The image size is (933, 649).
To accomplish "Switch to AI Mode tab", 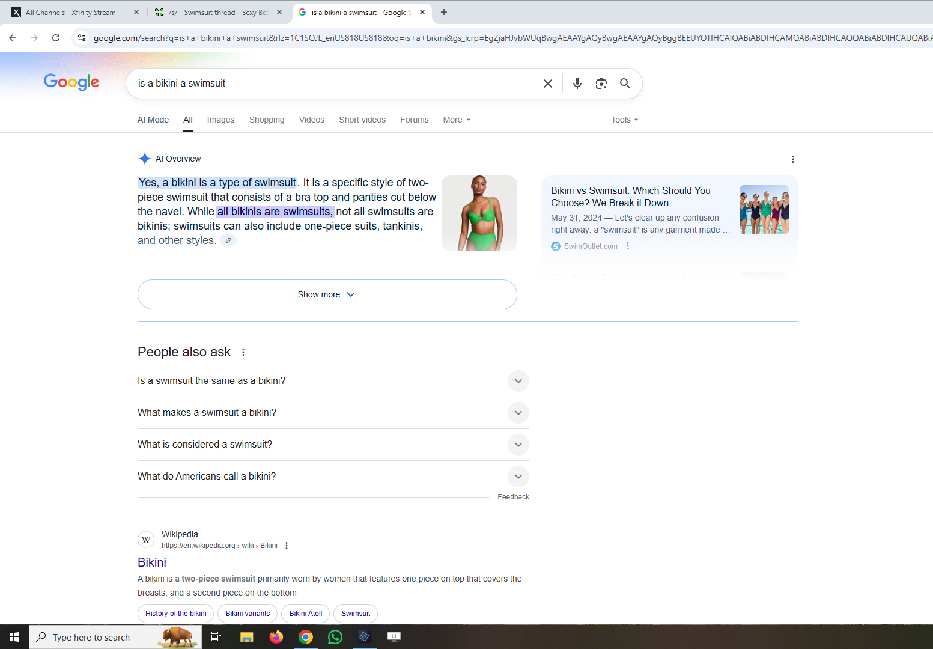I will [153, 120].
